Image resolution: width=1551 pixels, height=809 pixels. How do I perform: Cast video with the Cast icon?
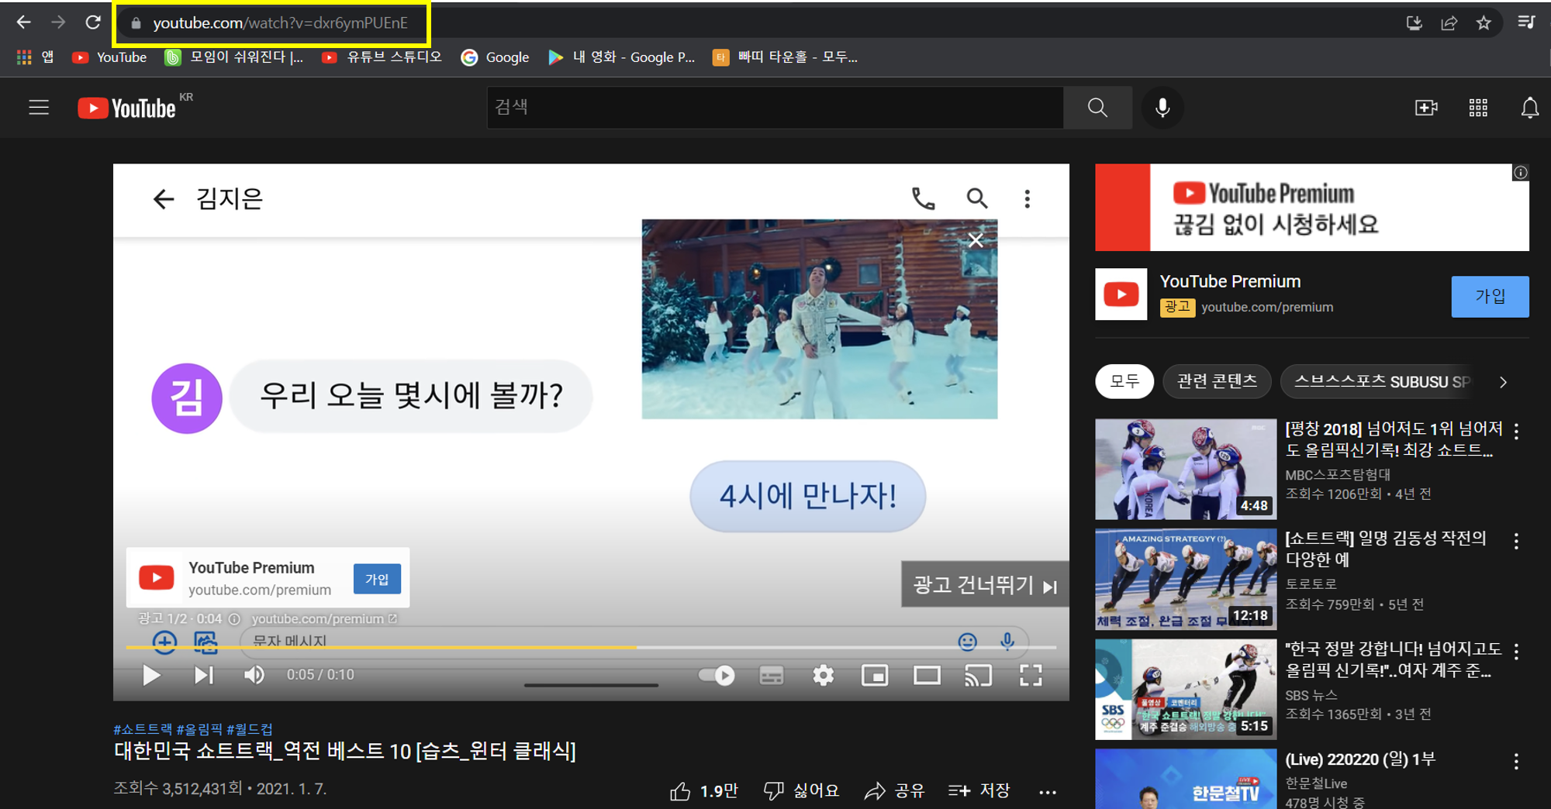(x=978, y=676)
